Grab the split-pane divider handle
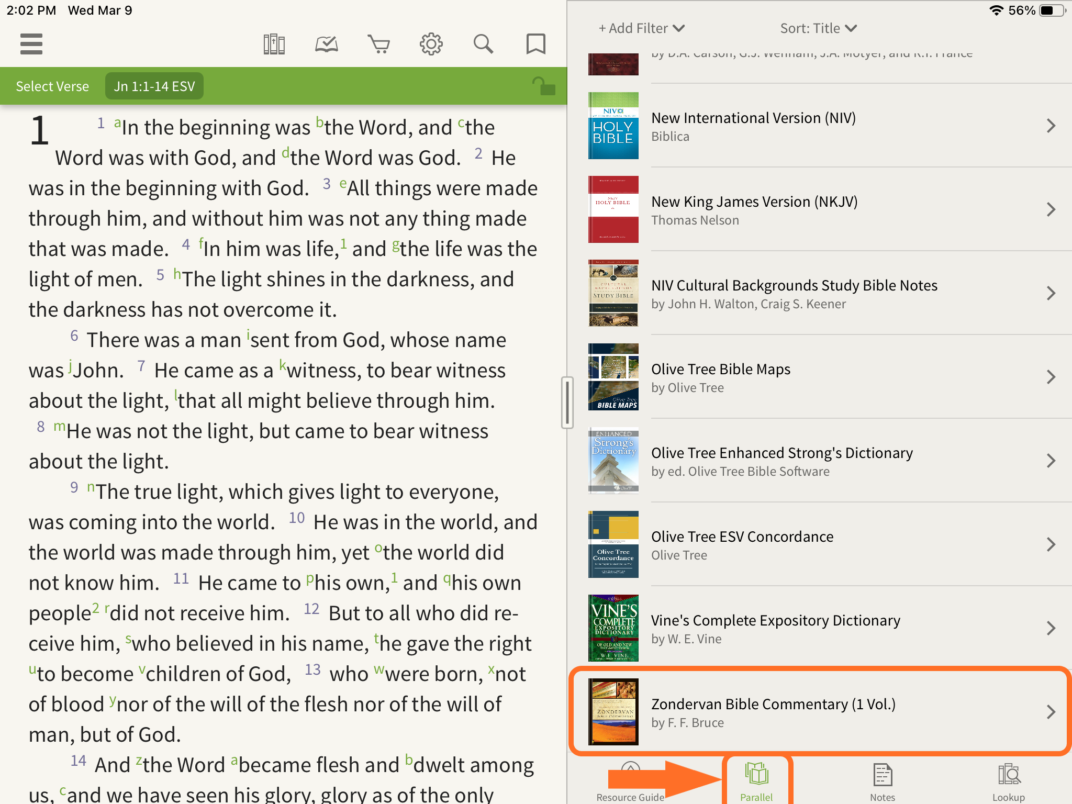Viewport: 1072px width, 804px height. click(x=567, y=402)
